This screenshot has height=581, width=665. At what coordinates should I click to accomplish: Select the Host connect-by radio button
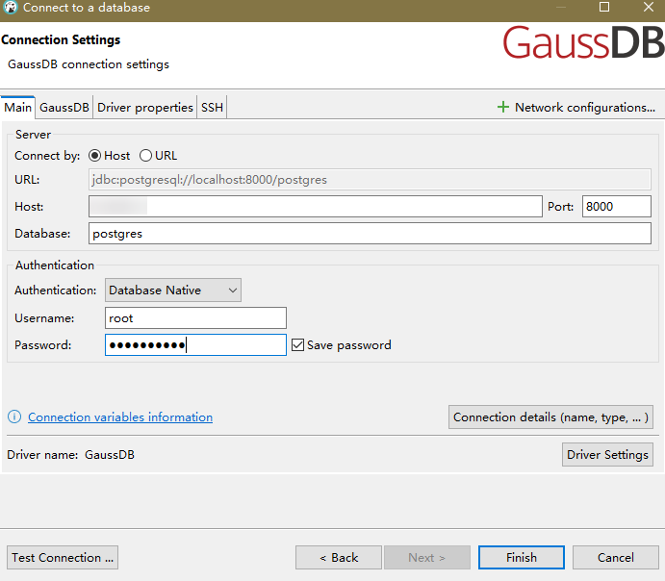tap(94, 156)
